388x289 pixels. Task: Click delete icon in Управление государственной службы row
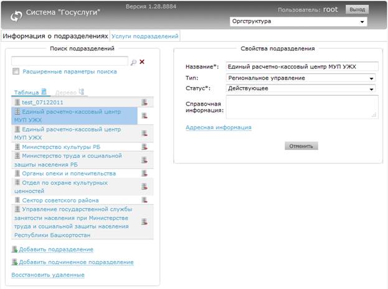[x=144, y=222]
